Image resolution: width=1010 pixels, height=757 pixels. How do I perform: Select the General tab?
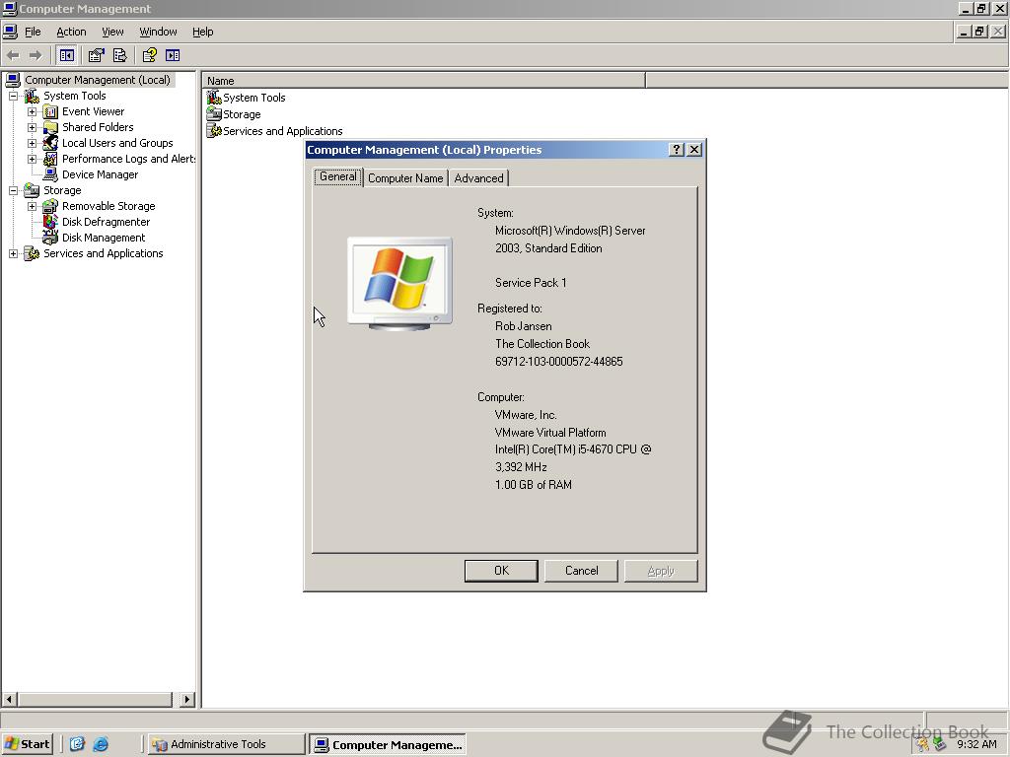tap(338, 176)
